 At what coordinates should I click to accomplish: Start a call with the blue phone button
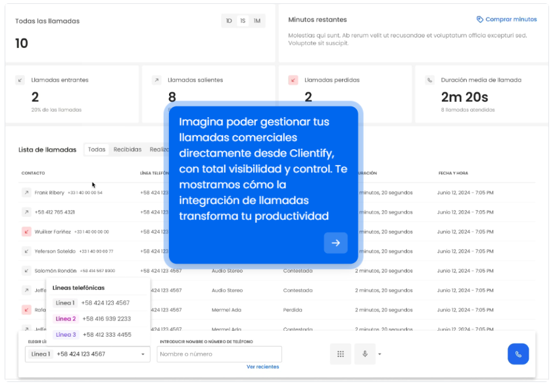pyautogui.click(x=518, y=354)
